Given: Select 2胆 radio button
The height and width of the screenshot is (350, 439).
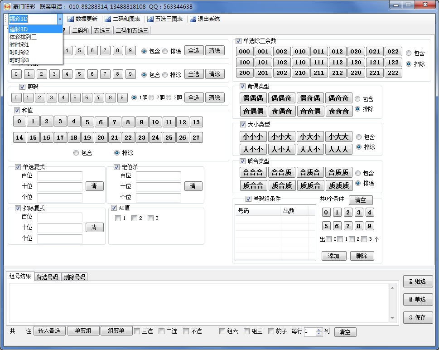Looking at the screenshot, I should tap(152, 97).
